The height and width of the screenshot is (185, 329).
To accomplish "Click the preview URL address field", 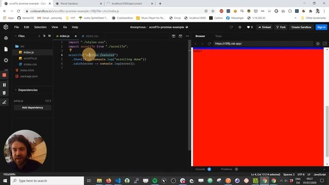I will point(263,44).
